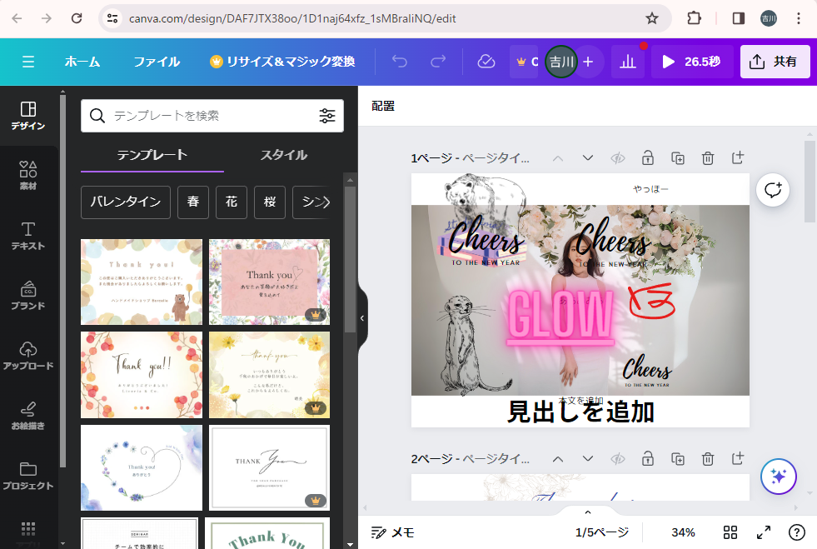Viewport: 817px width, 549px height.
Task: Click the 共有 share button
Action: click(775, 62)
